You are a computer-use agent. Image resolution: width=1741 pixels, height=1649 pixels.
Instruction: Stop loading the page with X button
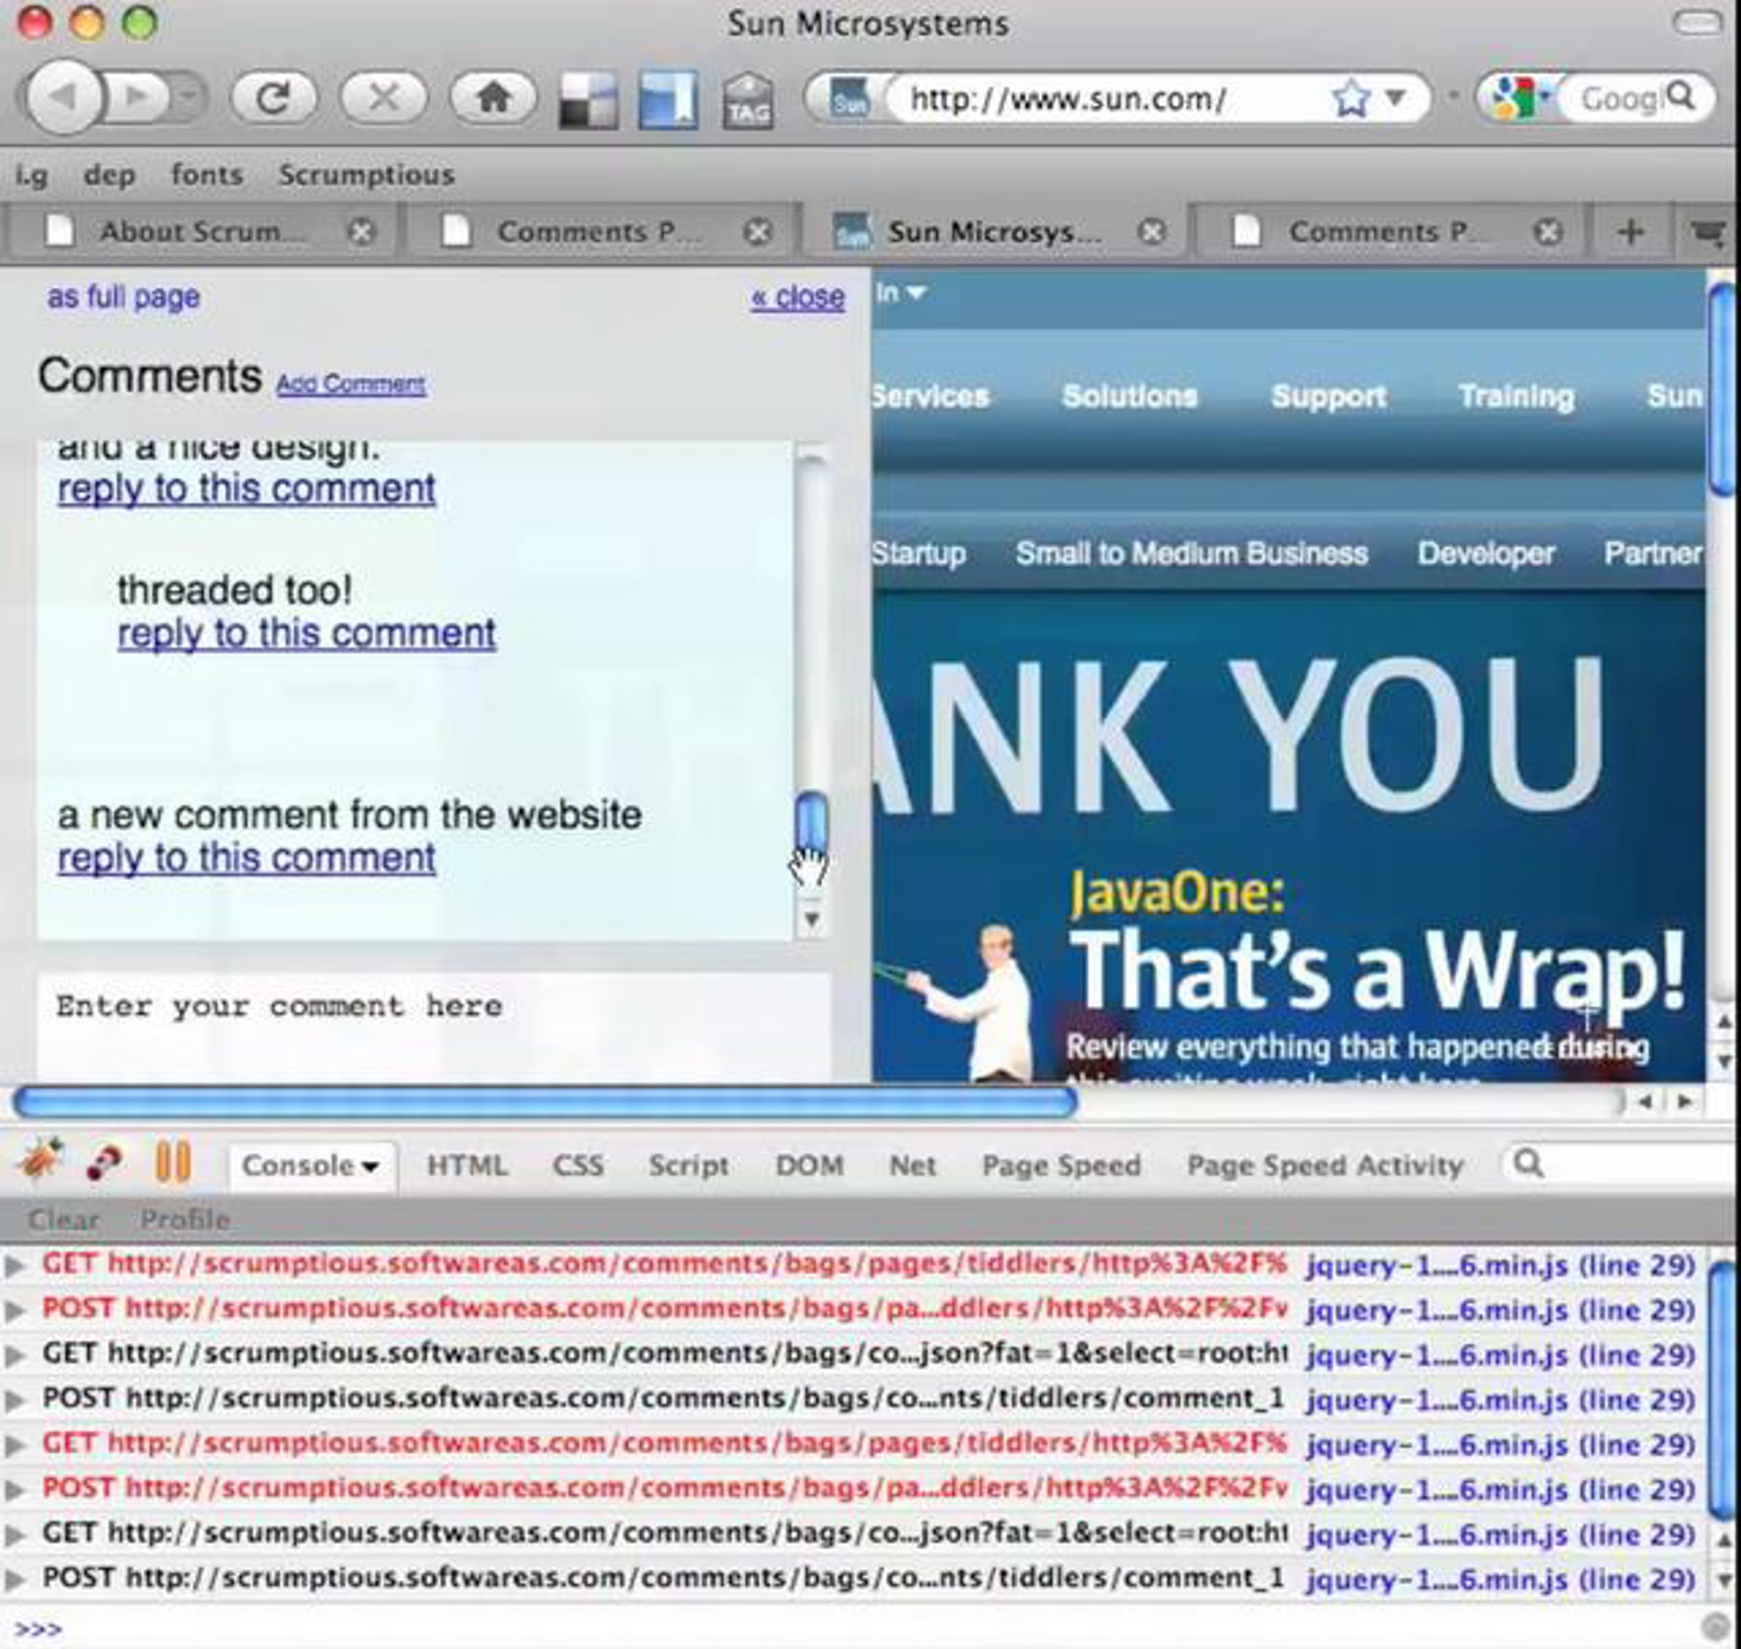383,96
